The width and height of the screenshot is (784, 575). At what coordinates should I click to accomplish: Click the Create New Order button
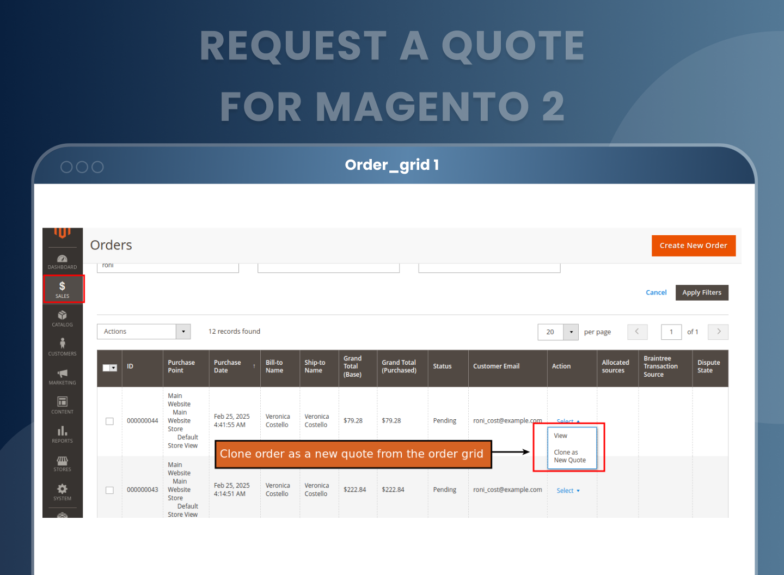pyautogui.click(x=693, y=246)
